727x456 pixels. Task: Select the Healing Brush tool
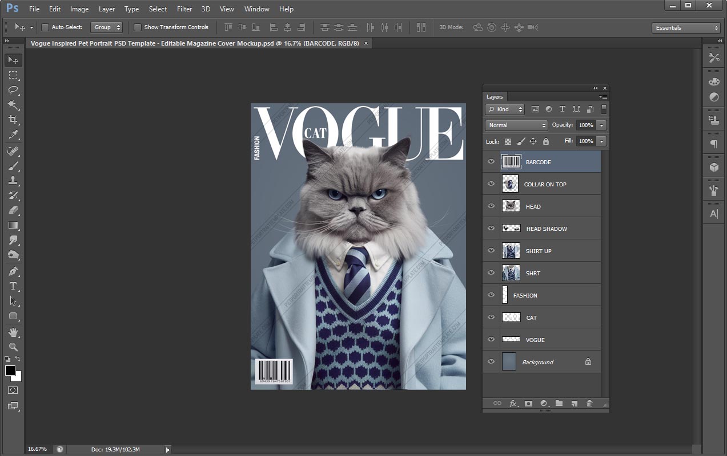click(13, 151)
